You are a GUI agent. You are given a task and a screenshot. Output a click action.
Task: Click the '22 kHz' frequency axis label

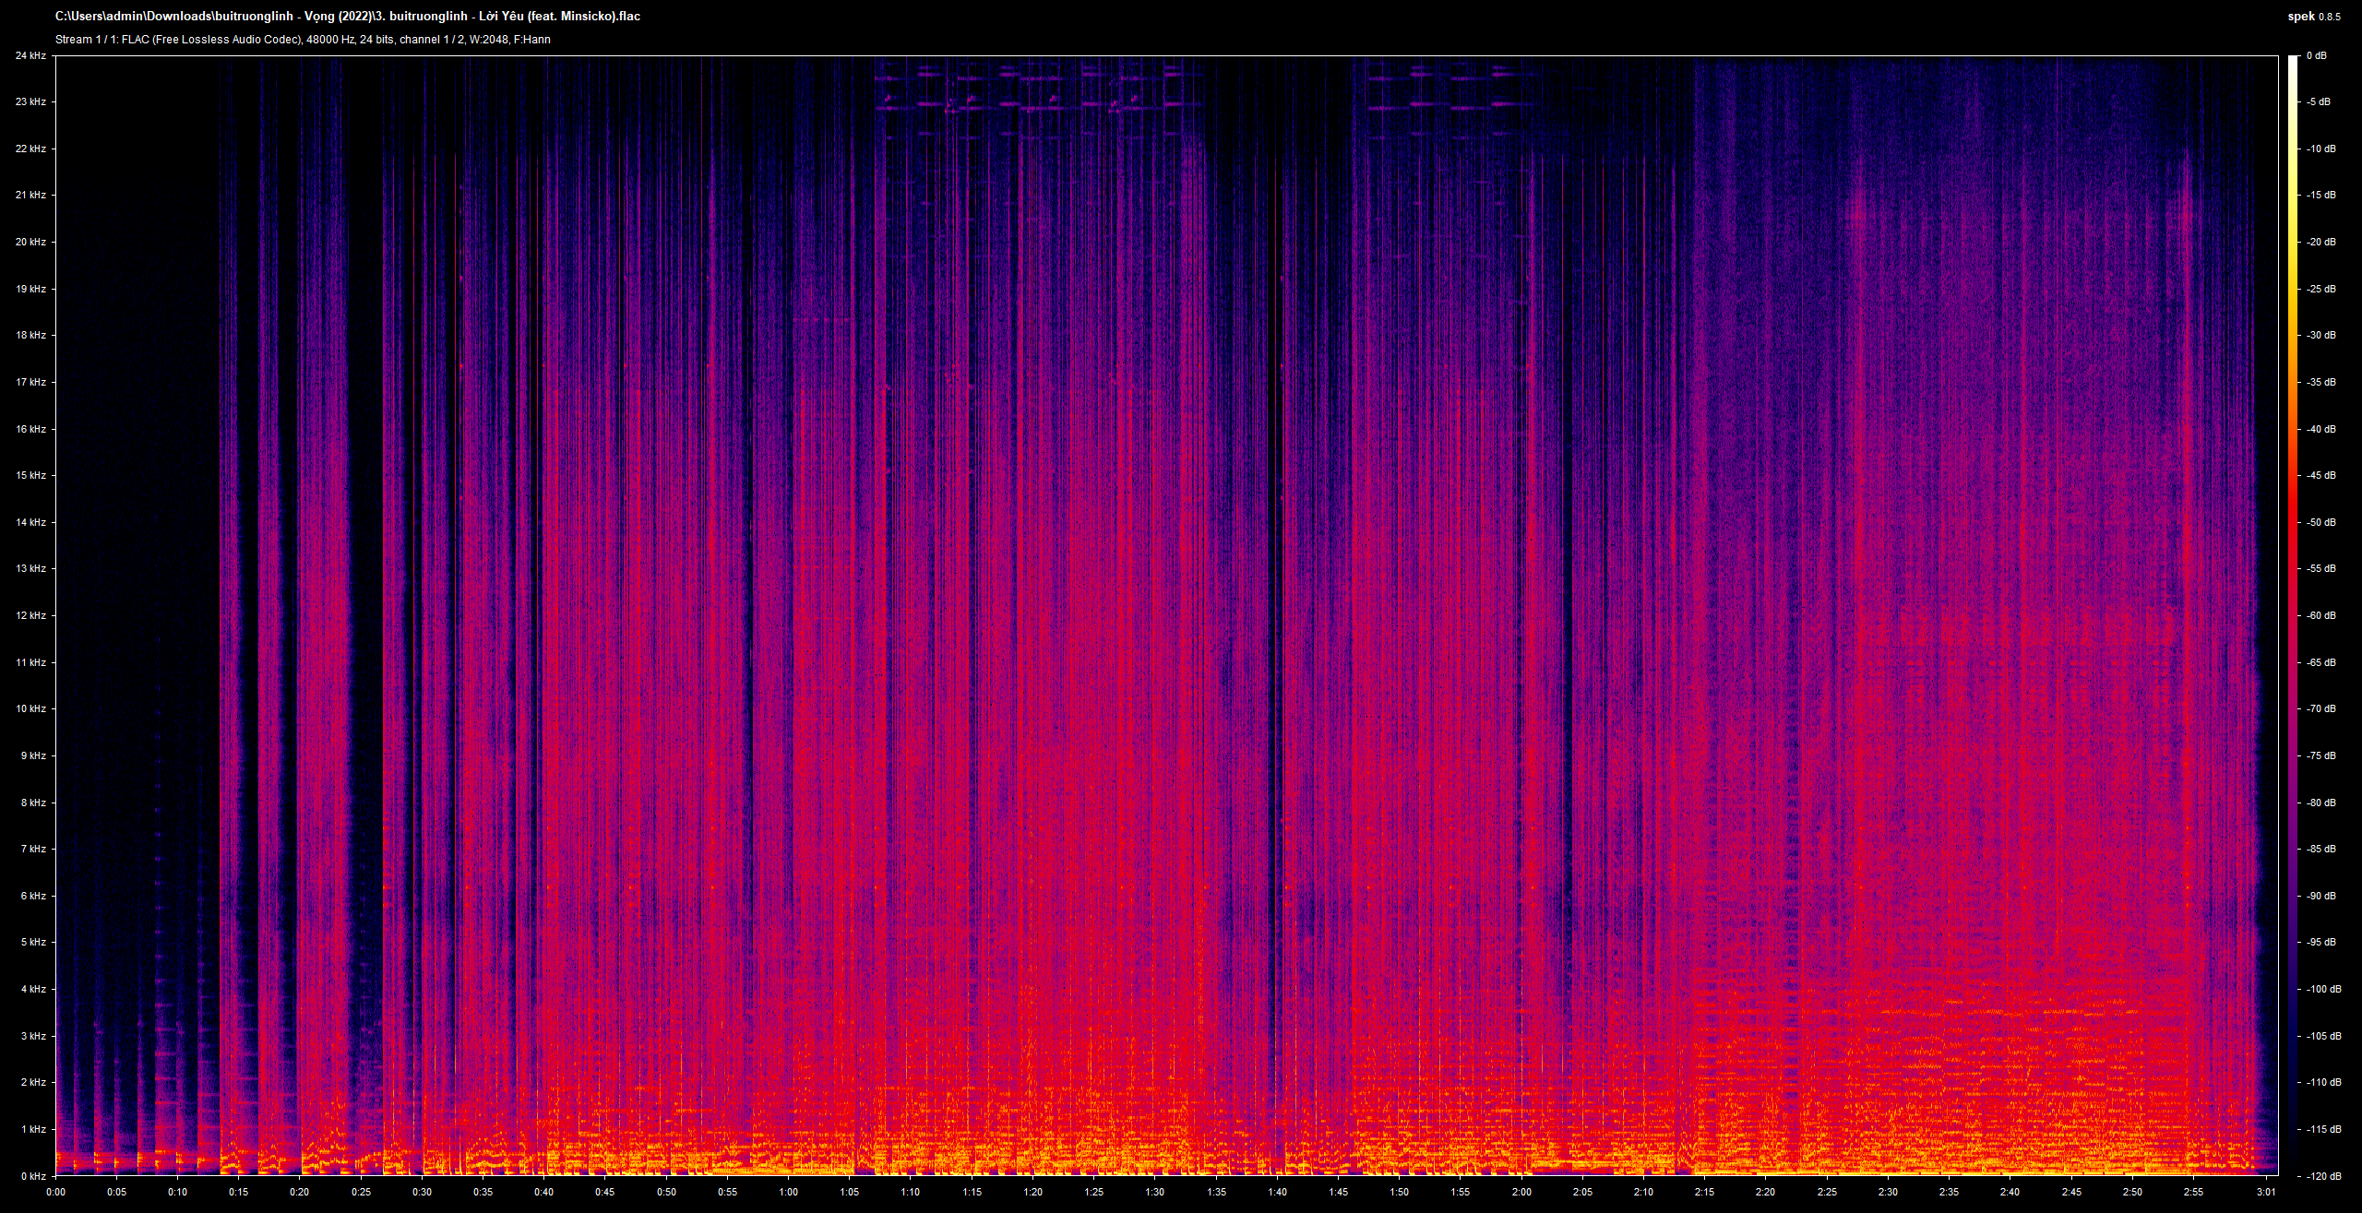[x=30, y=149]
